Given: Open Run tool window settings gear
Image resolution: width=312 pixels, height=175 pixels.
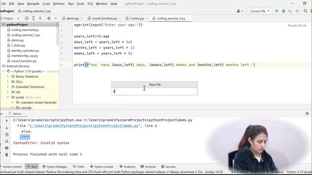Looking at the screenshot, I should click(x=307, y=113).
